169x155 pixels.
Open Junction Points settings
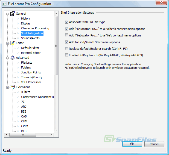coord(31,72)
